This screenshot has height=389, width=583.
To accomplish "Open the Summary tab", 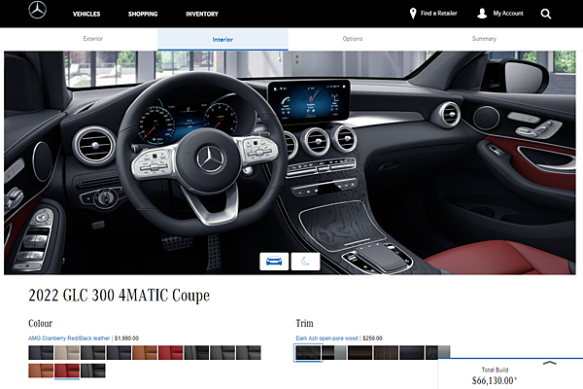I will [484, 39].
